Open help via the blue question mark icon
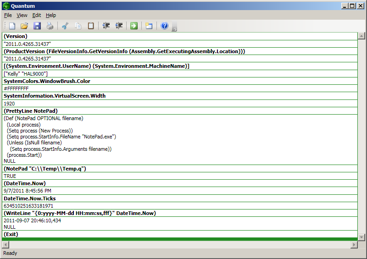367x259 pixels. point(164,26)
